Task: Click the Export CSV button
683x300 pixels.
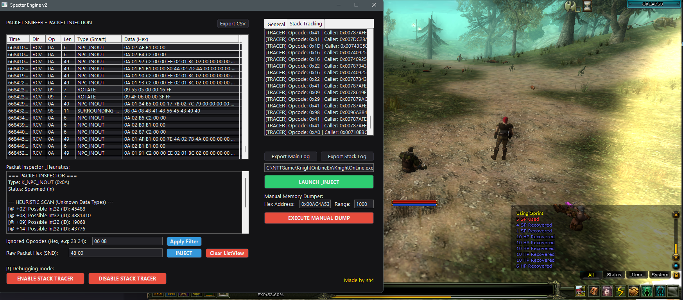Action: pyautogui.click(x=233, y=23)
